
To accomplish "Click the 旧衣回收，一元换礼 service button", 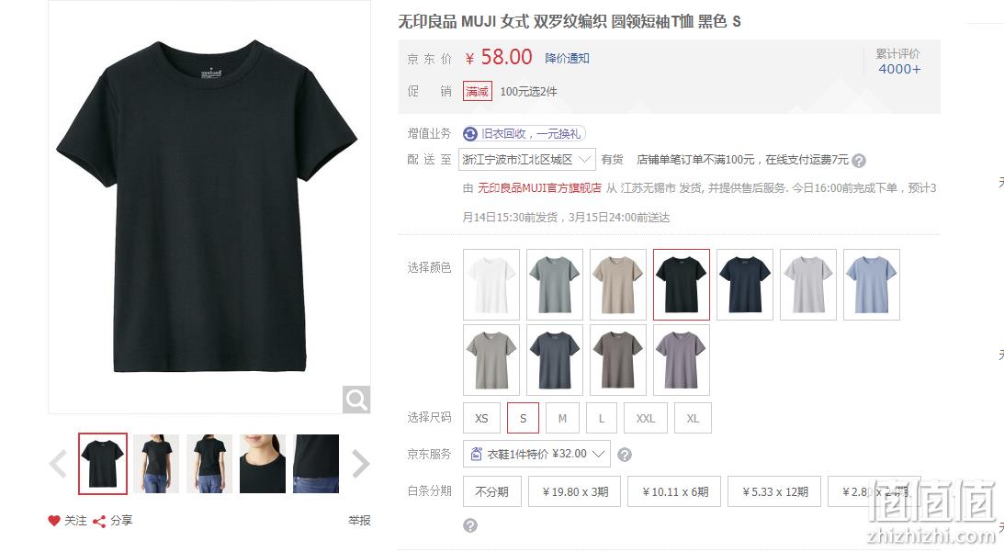I will [x=524, y=134].
